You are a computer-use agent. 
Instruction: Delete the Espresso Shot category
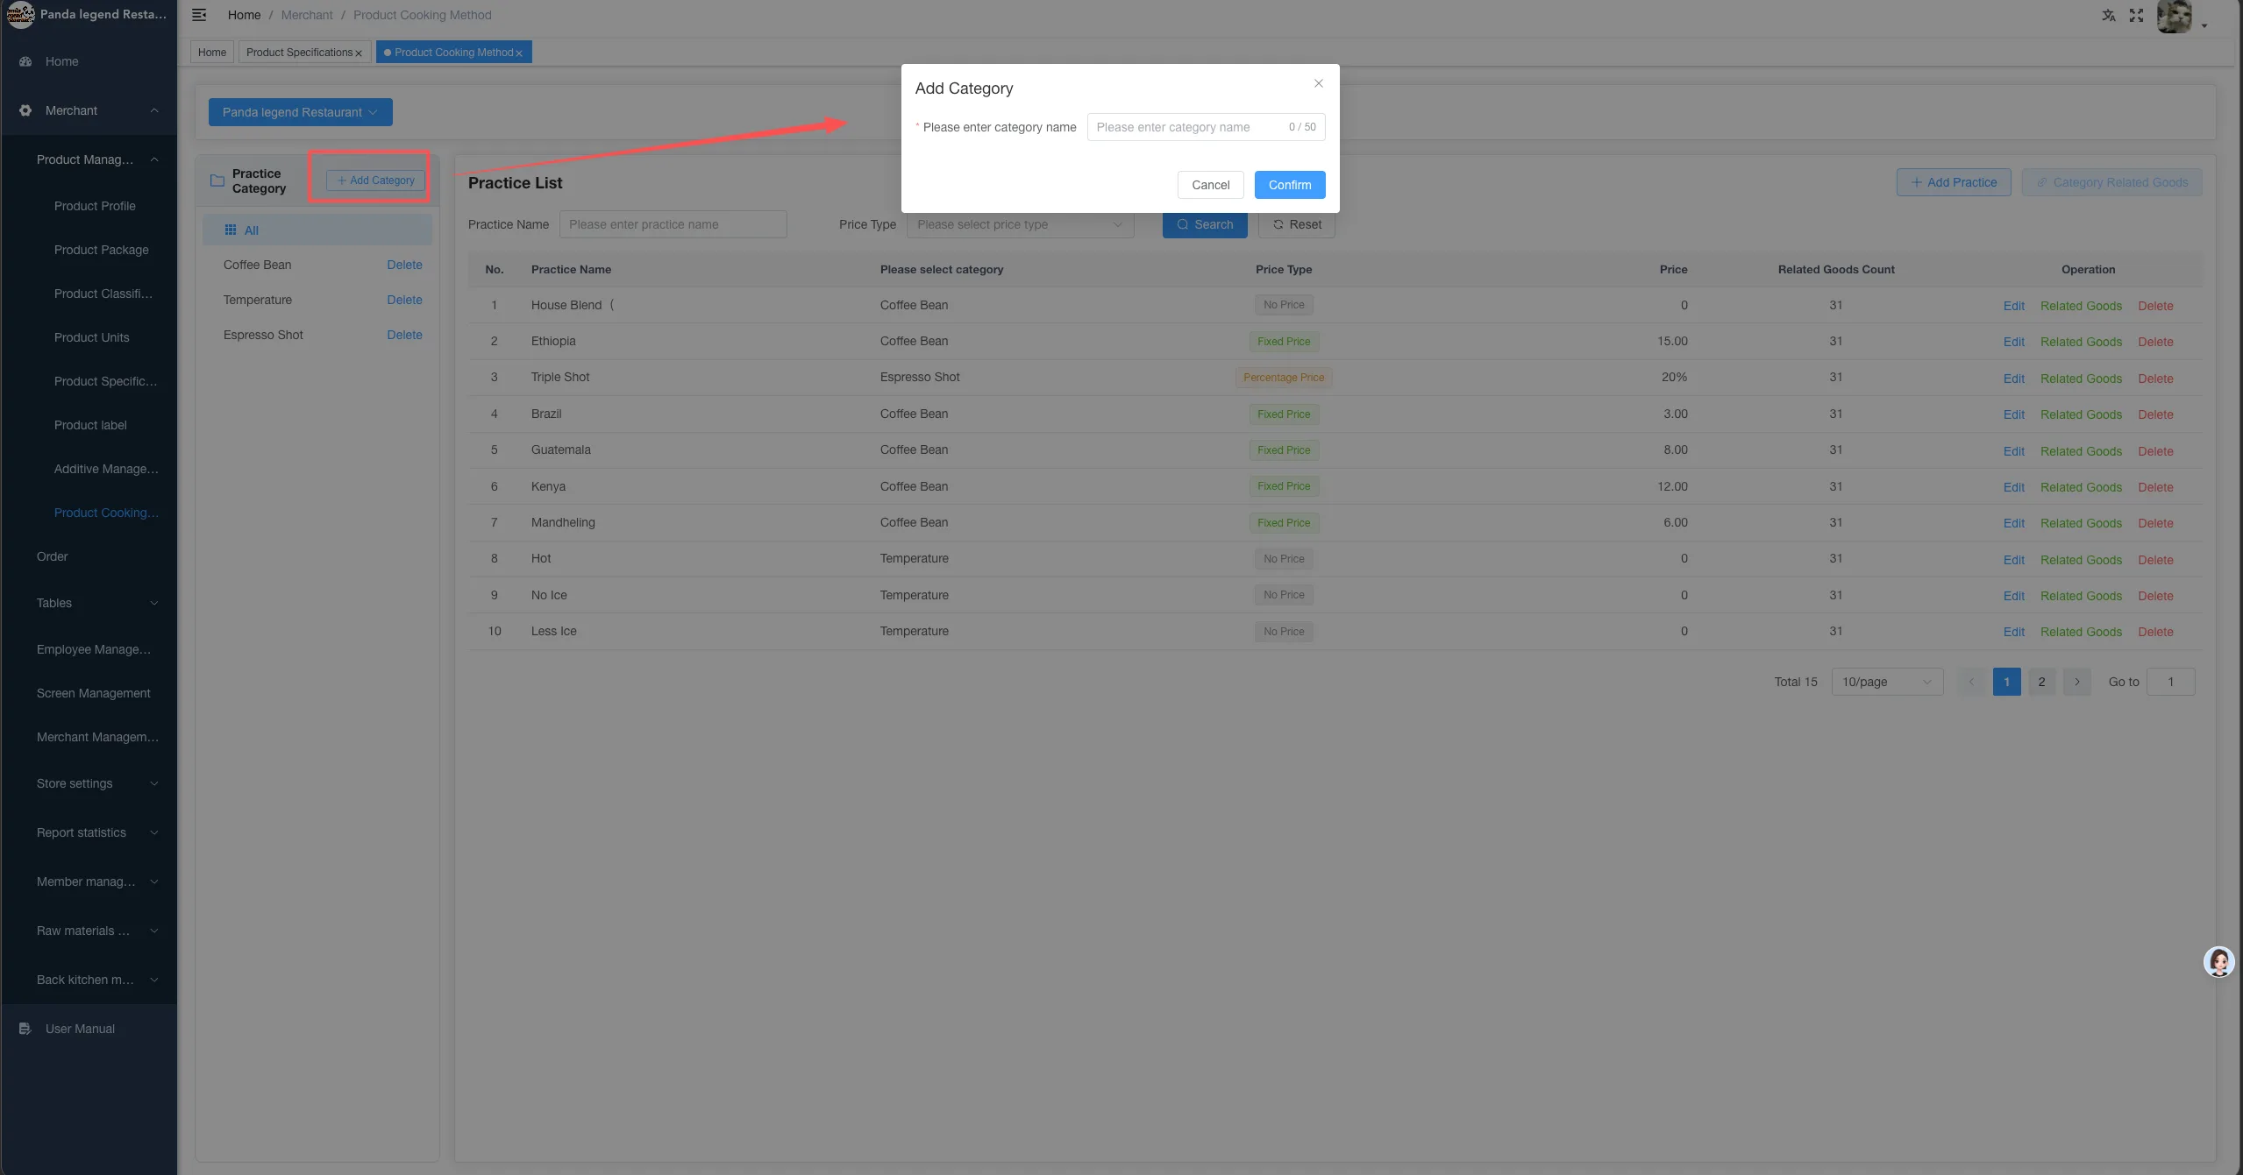click(x=404, y=335)
